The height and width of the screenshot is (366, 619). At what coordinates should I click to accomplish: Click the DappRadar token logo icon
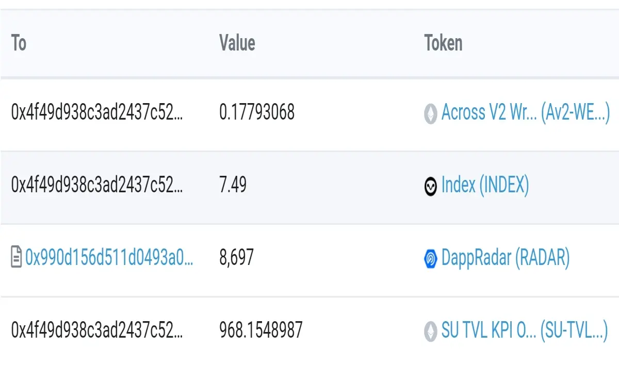430,258
